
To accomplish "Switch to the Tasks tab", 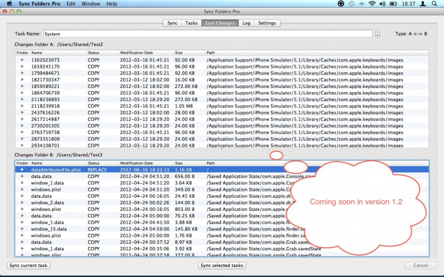I will [x=191, y=23].
